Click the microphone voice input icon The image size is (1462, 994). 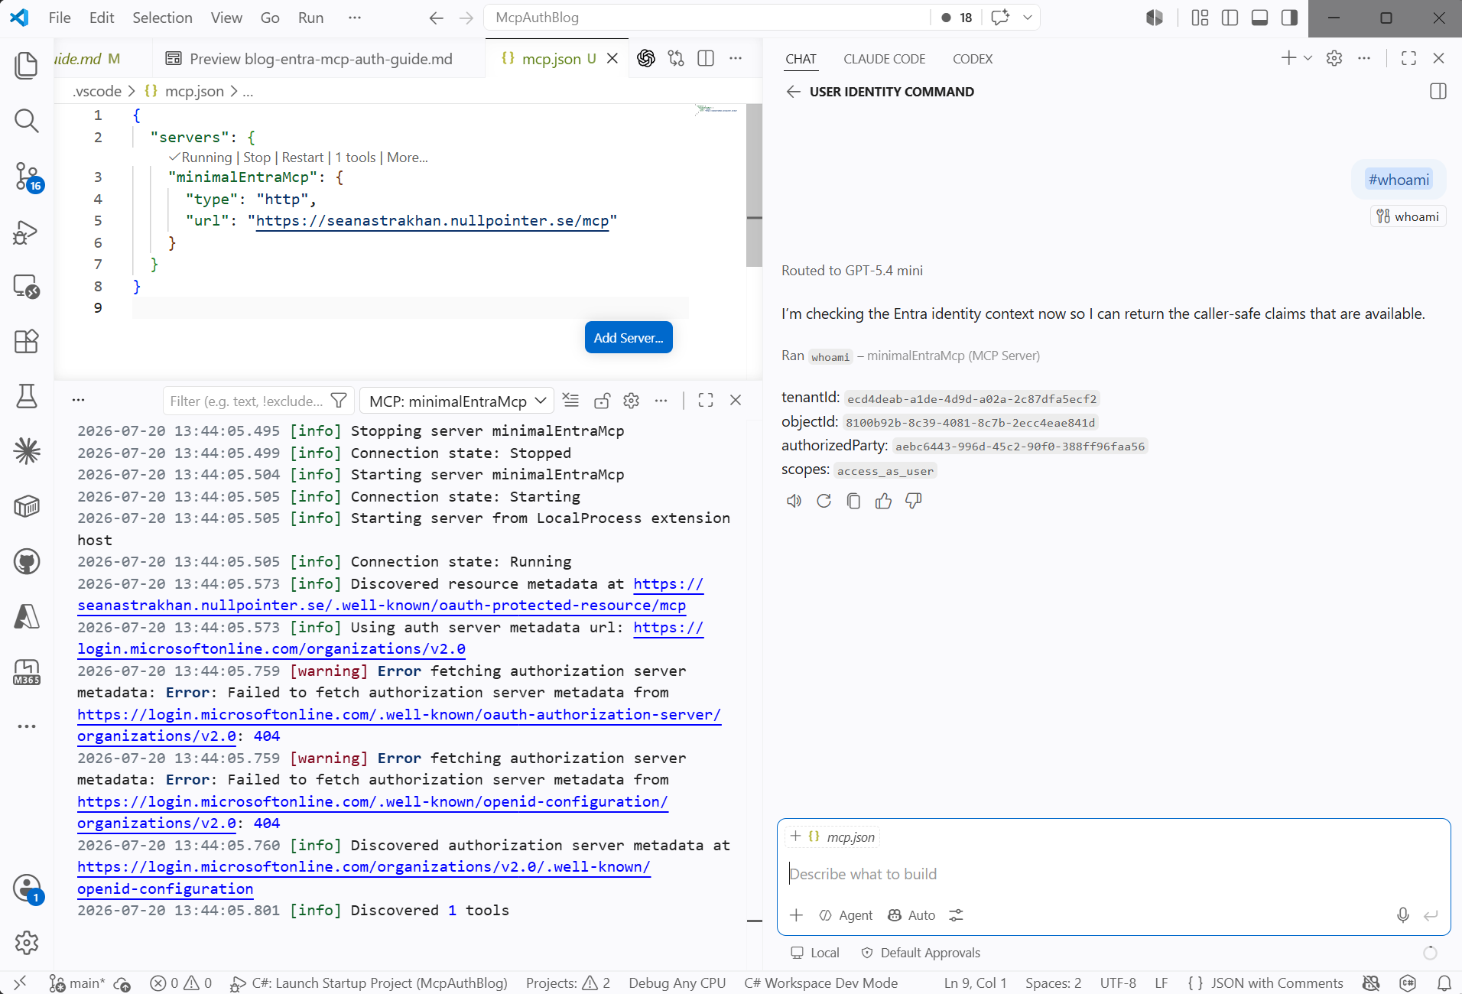pos(1402,915)
